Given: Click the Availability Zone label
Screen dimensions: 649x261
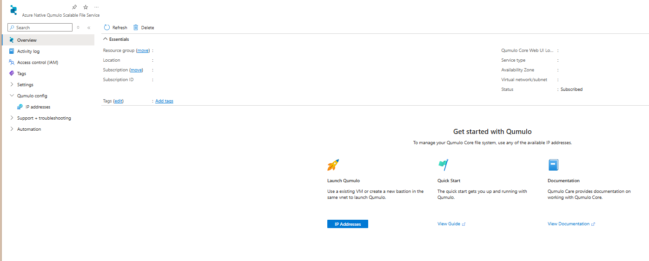Looking at the screenshot, I should [x=517, y=70].
